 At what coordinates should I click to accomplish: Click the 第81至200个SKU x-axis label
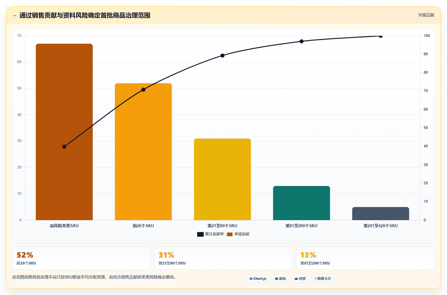click(302, 226)
